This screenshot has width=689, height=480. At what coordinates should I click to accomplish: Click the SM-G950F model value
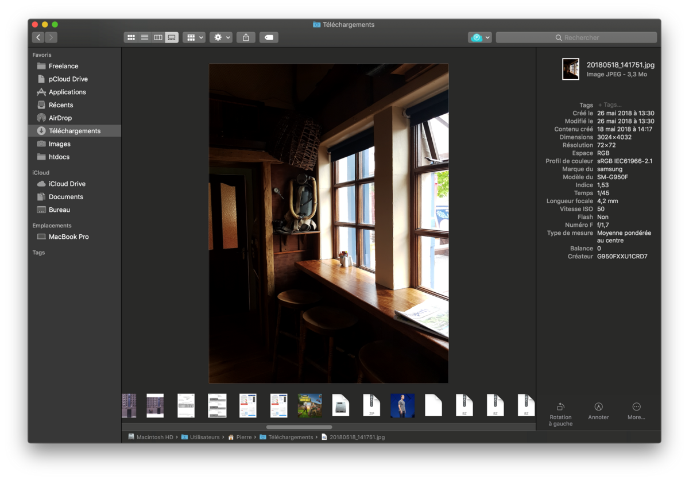(x=613, y=177)
